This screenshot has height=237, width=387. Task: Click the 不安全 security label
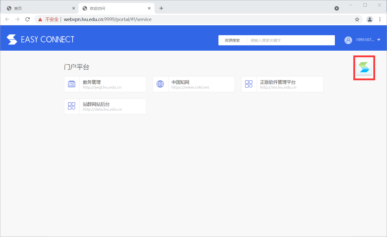click(x=52, y=19)
